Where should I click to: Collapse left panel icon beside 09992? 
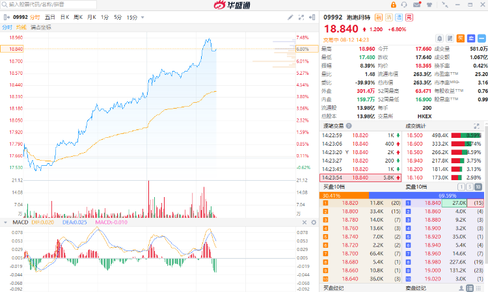click(x=7, y=18)
